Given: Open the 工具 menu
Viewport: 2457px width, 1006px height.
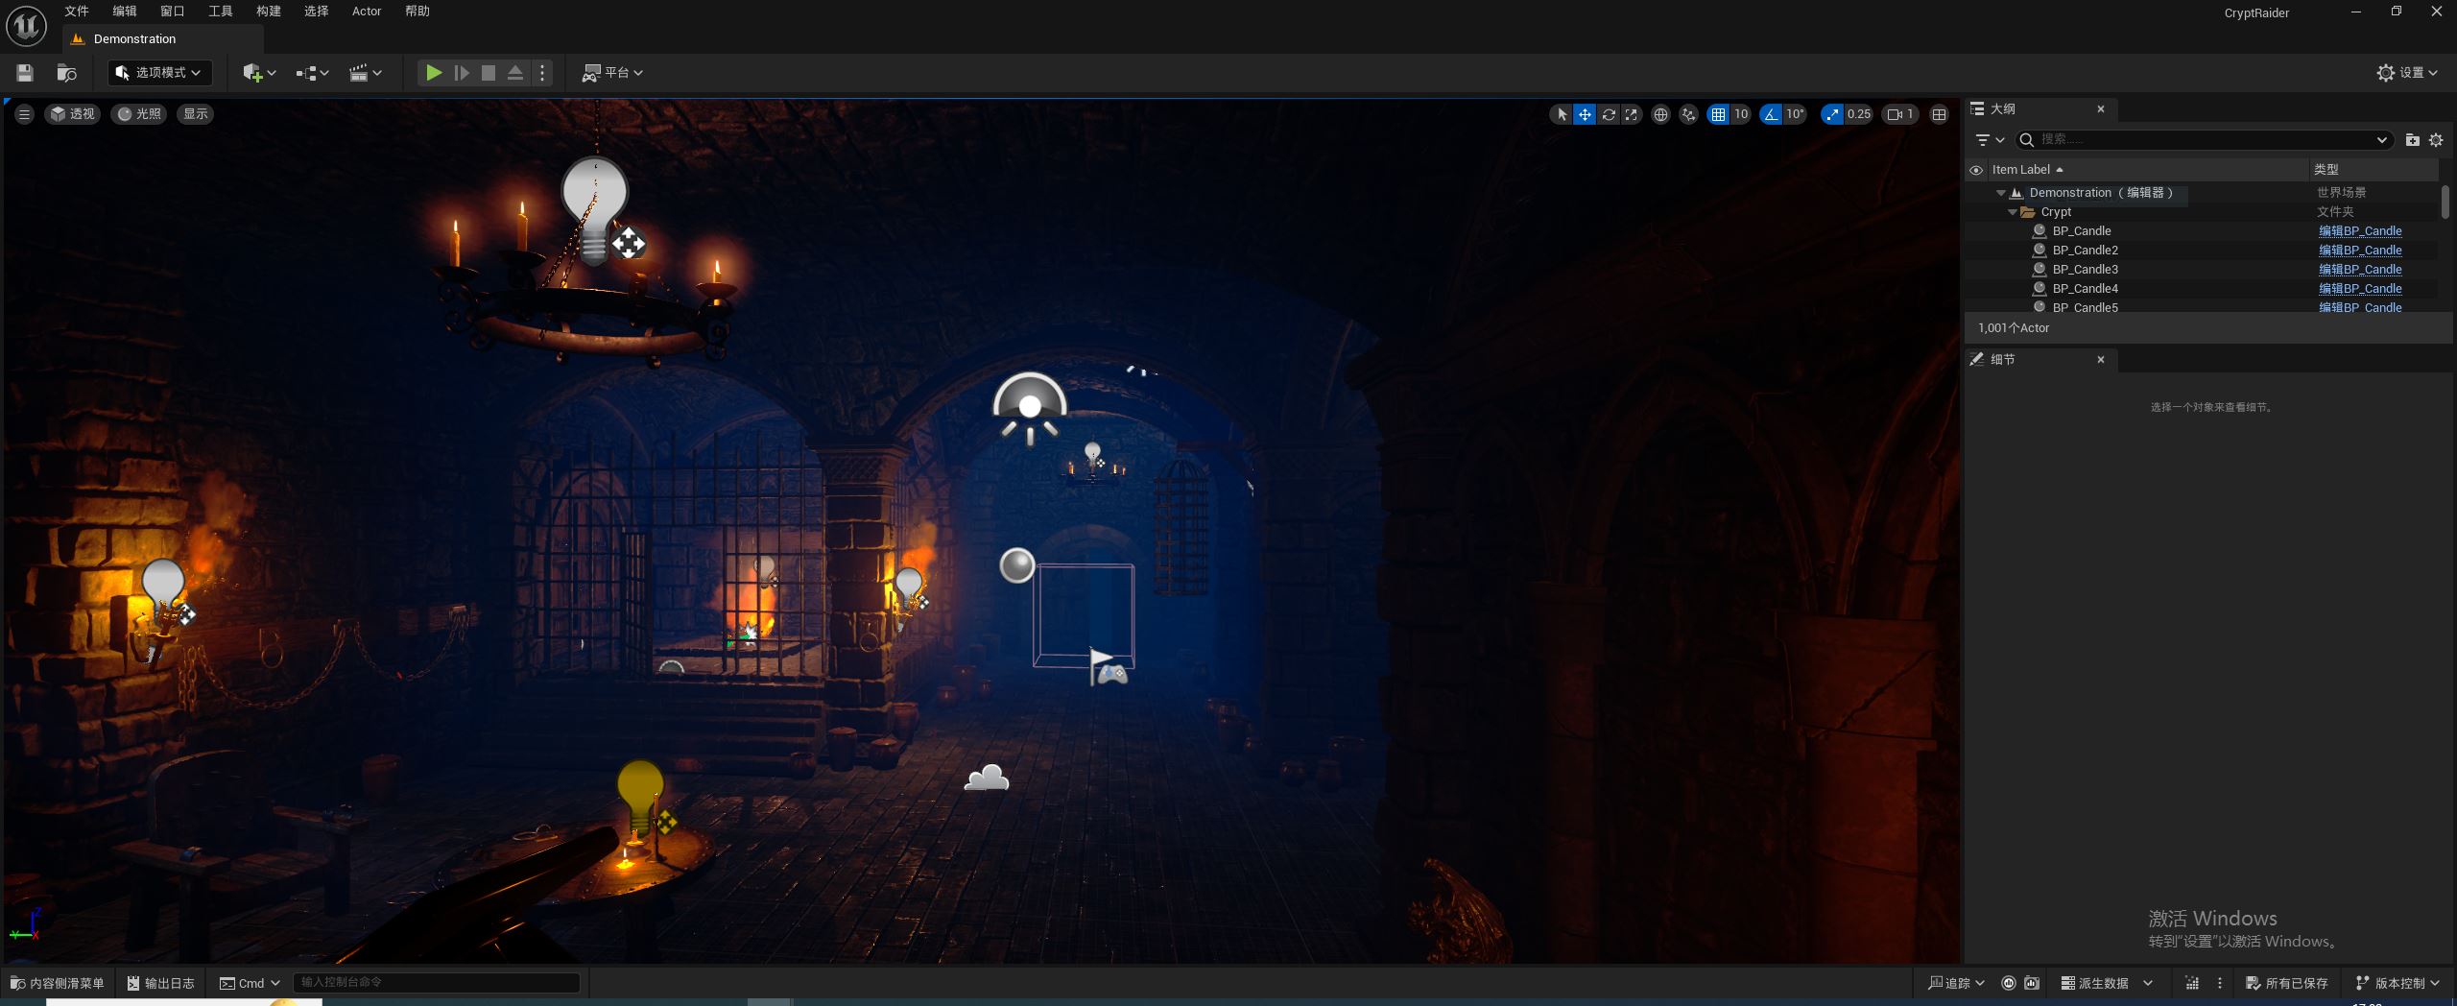Looking at the screenshot, I should coord(221,12).
